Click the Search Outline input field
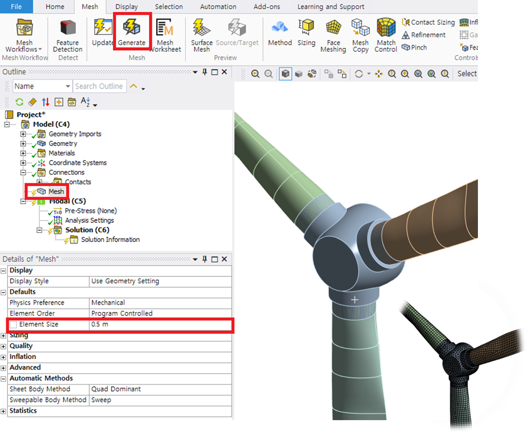This screenshot has height=433, width=527. [x=99, y=86]
